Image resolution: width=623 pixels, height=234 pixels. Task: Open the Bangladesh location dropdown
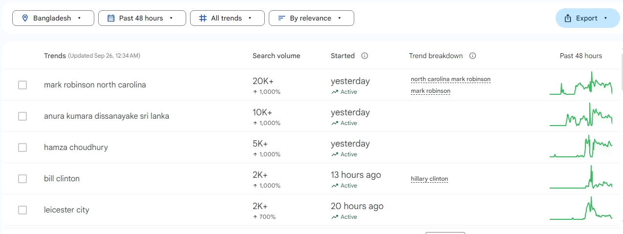53,18
